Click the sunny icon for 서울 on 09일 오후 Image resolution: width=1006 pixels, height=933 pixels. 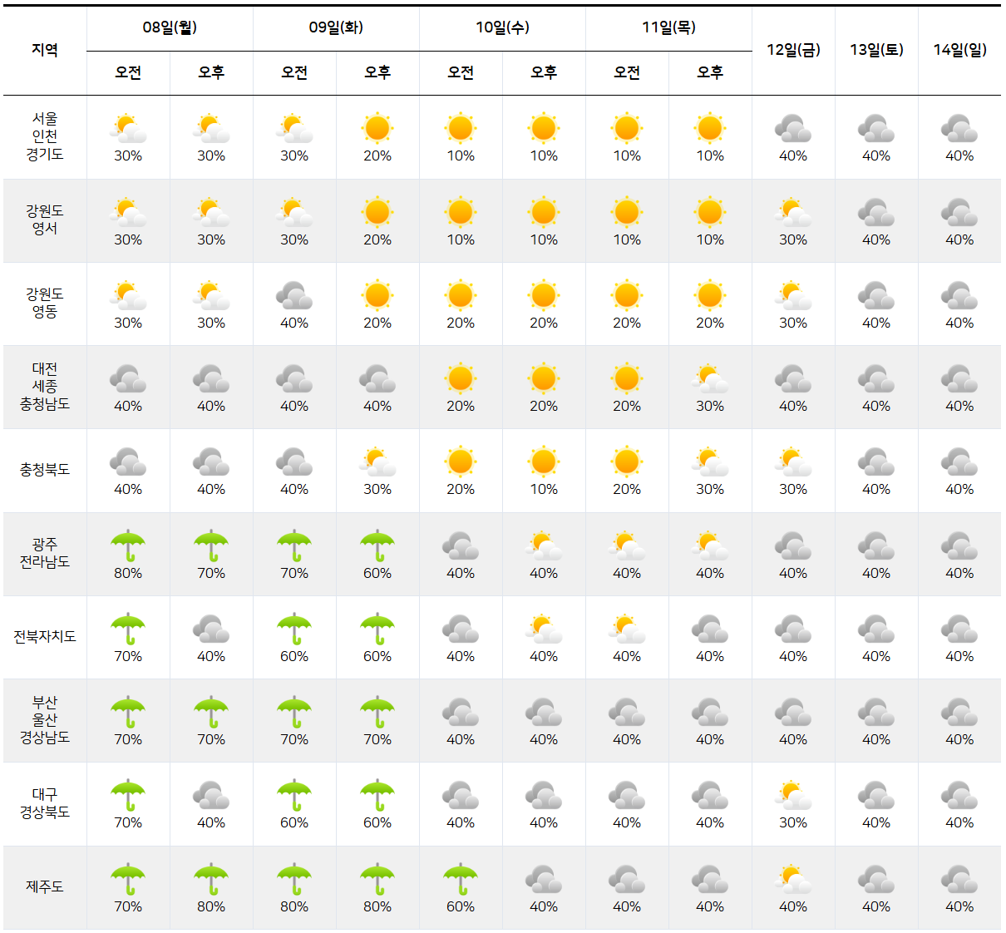click(x=377, y=129)
